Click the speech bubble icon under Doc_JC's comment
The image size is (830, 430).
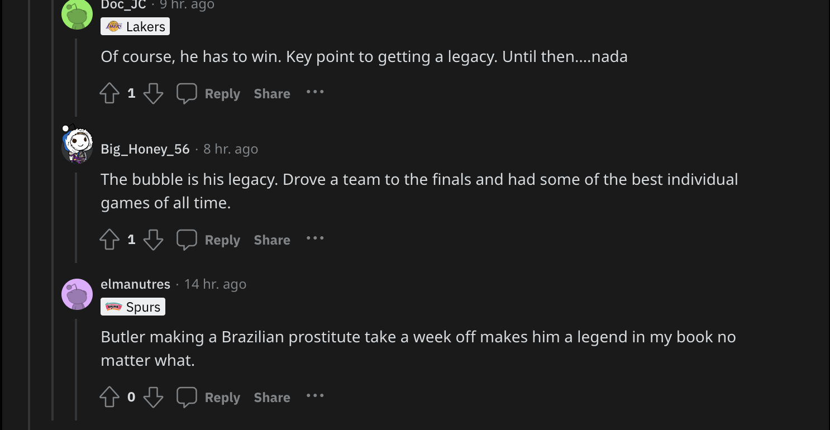(x=187, y=93)
